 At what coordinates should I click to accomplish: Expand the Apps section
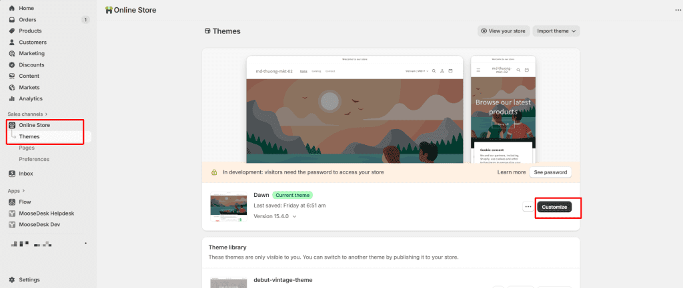click(x=16, y=191)
